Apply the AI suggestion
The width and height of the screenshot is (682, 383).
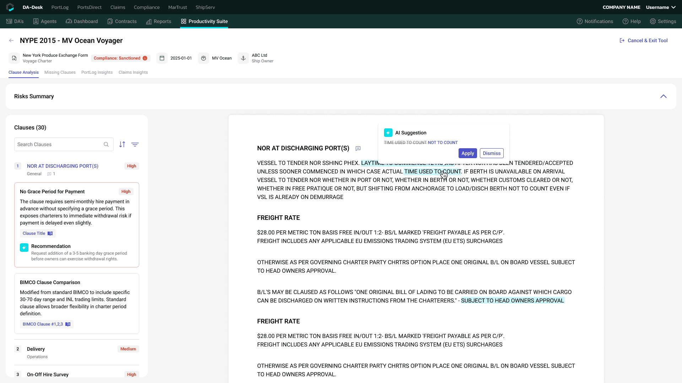click(x=468, y=153)
